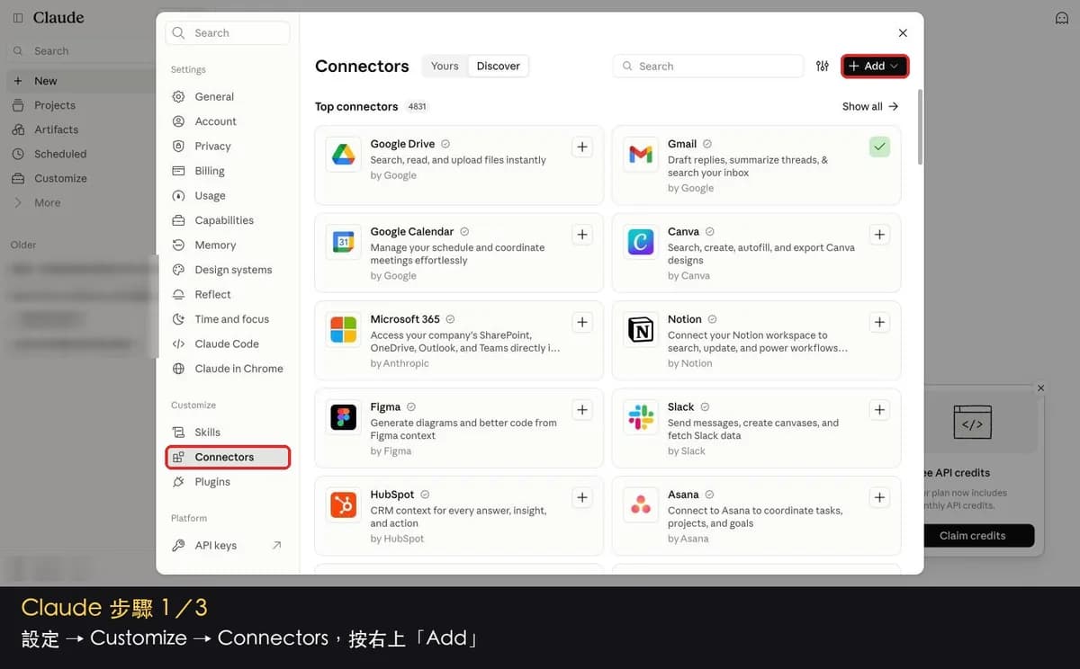The height and width of the screenshot is (669, 1080).
Task: Open Design systems settings
Action: tap(228, 270)
